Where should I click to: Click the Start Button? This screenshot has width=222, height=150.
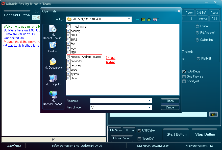(177, 134)
